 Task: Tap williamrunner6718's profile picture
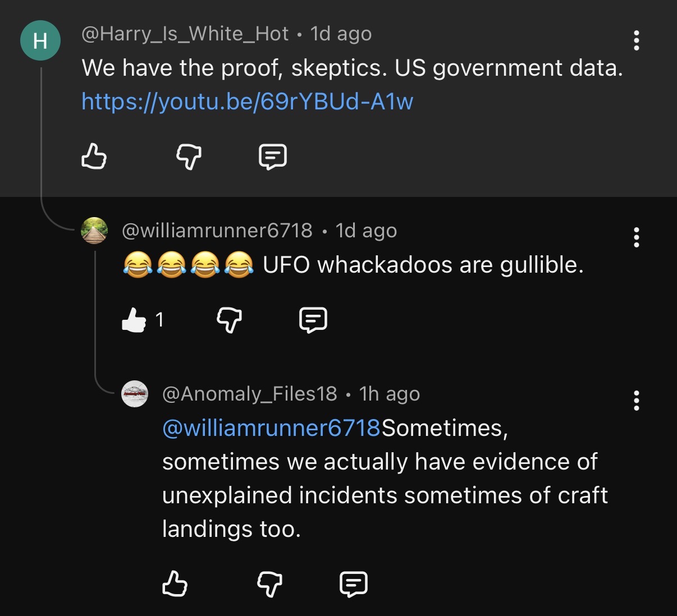coord(94,231)
